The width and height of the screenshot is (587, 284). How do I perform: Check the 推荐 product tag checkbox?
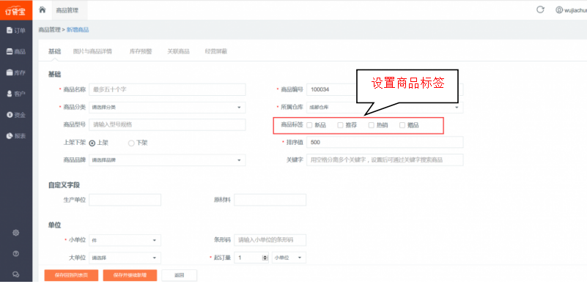tap(340, 126)
